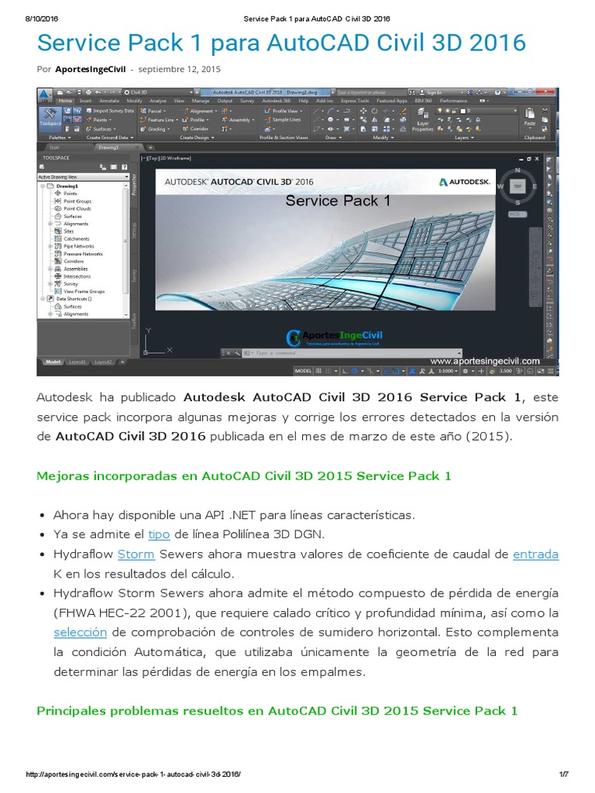Open the Assembly ribbon dropdown
595x793 pixels.
coord(237,120)
